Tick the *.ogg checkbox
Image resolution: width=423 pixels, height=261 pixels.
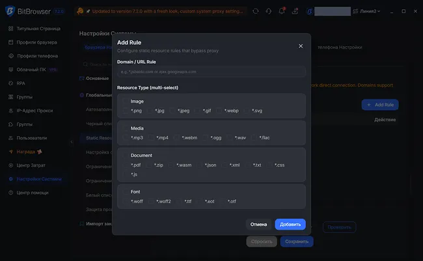click(205, 137)
